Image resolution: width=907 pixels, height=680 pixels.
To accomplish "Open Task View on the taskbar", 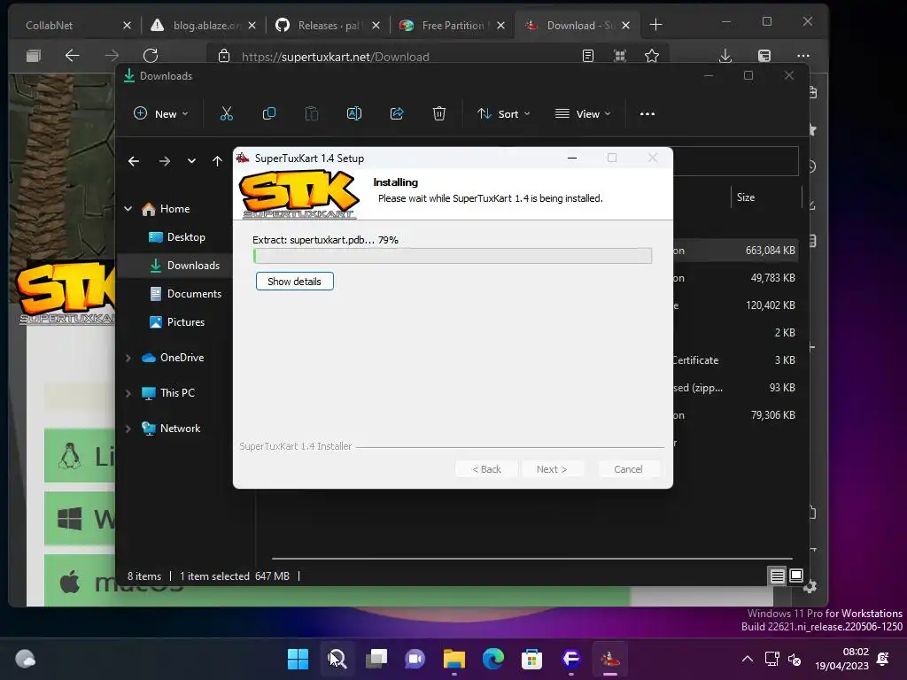I will tap(376, 659).
